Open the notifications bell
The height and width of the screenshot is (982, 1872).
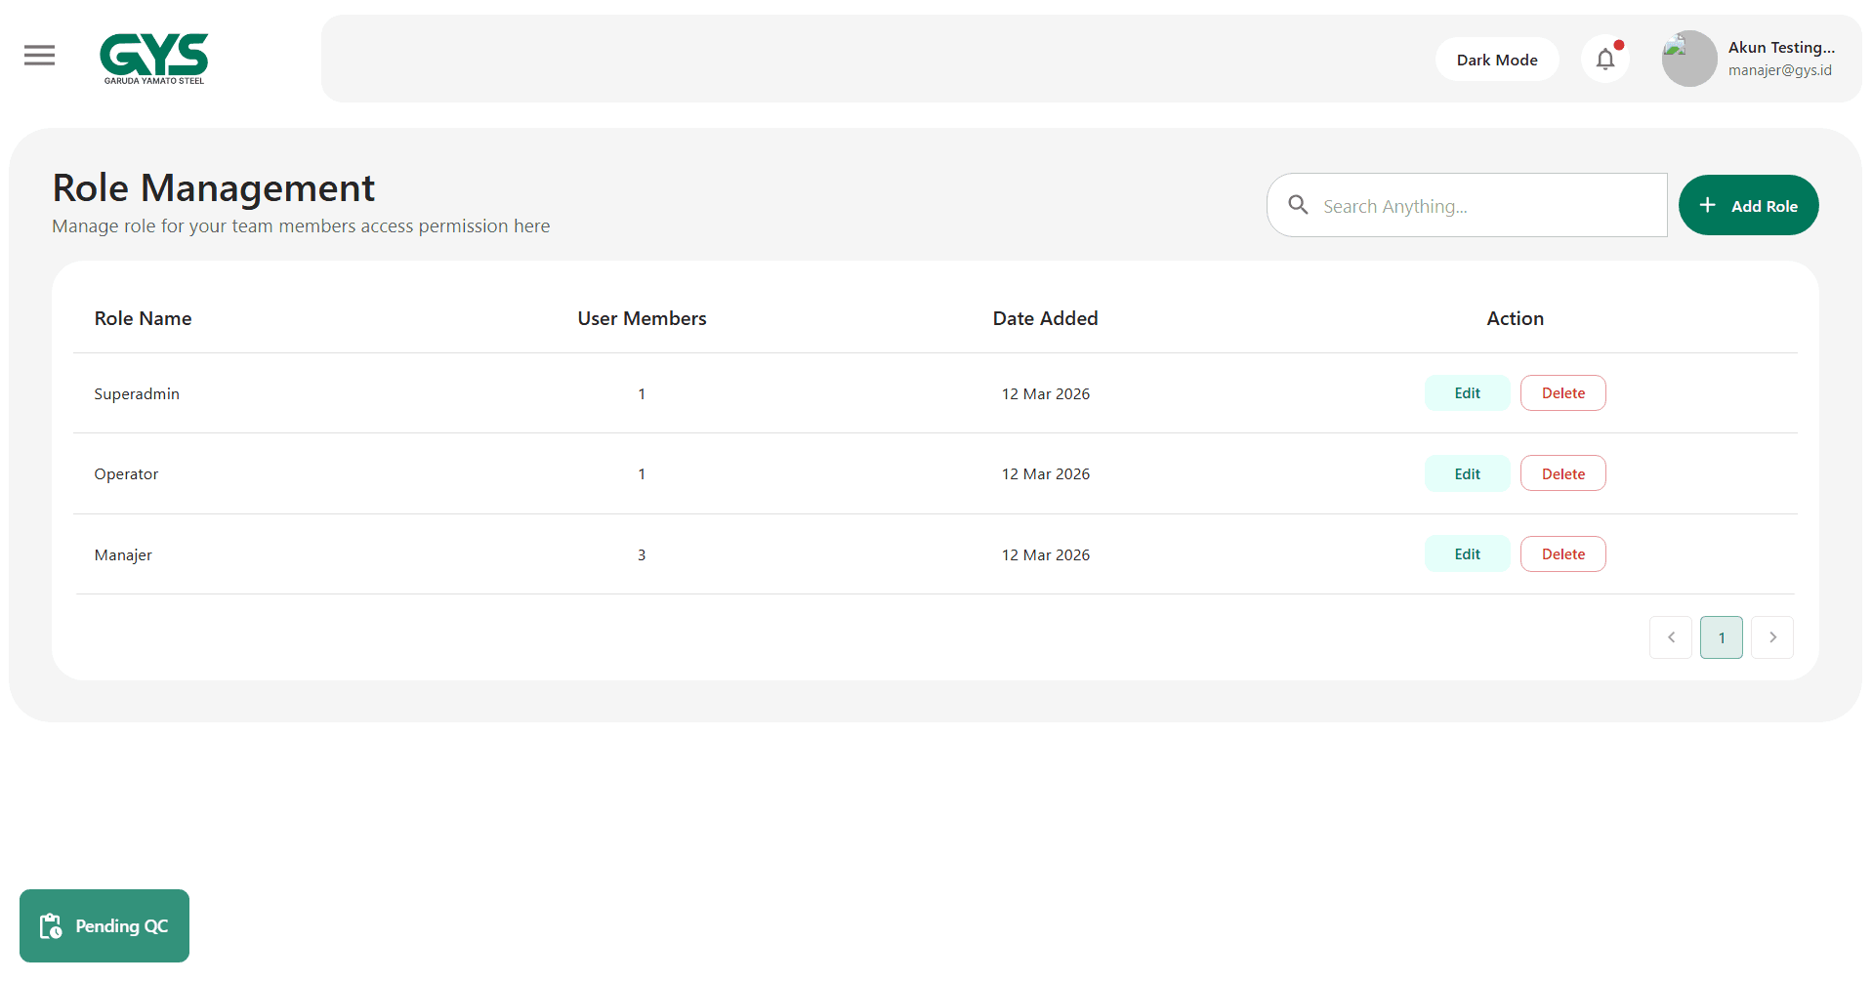click(1604, 60)
